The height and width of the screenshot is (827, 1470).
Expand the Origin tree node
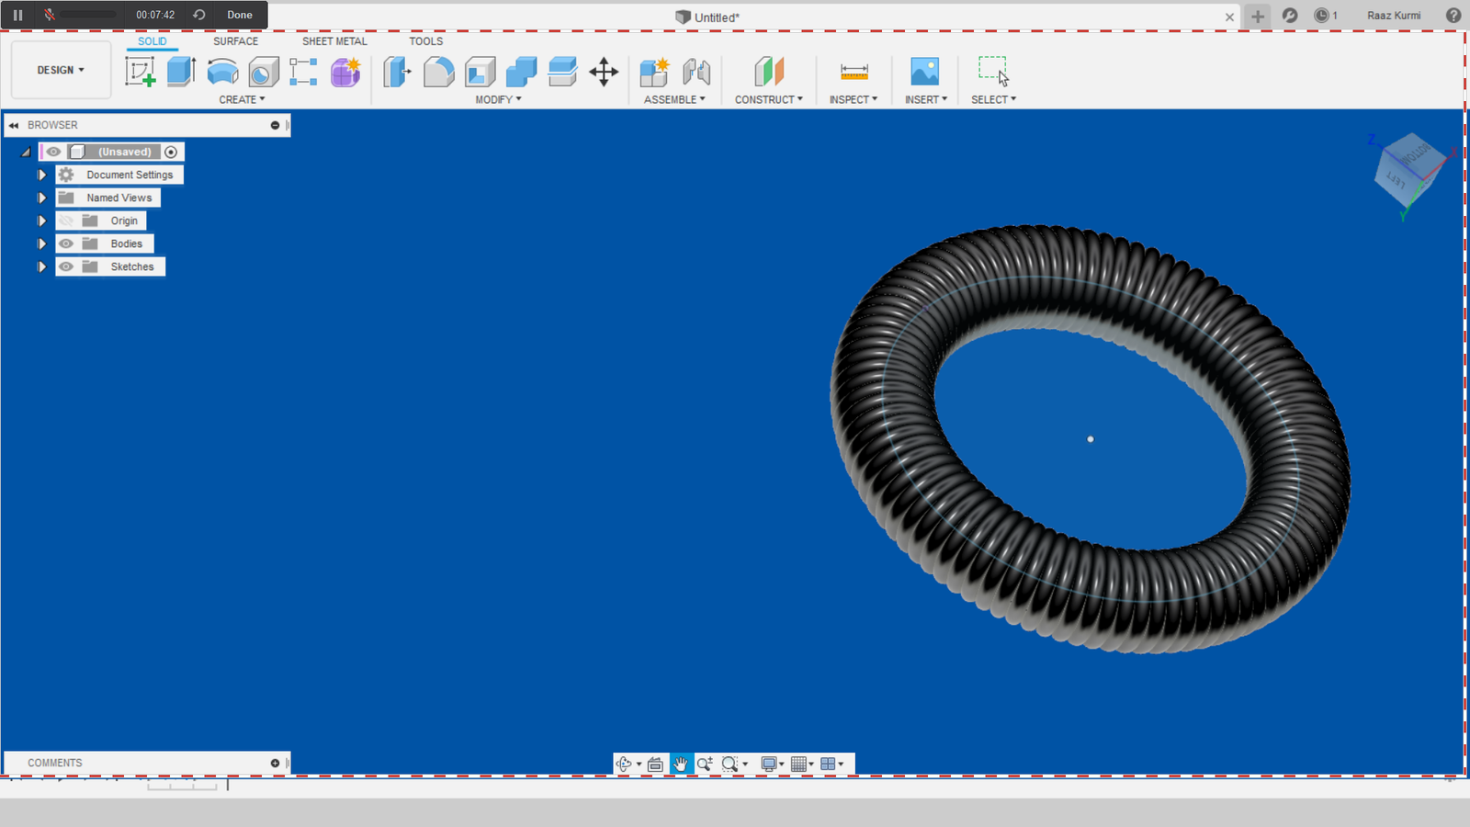[x=41, y=221]
